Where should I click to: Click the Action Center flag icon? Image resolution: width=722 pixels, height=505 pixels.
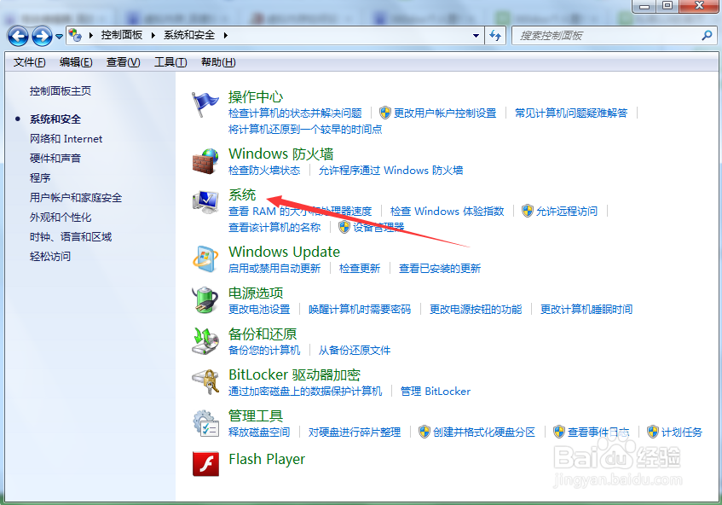point(205,104)
